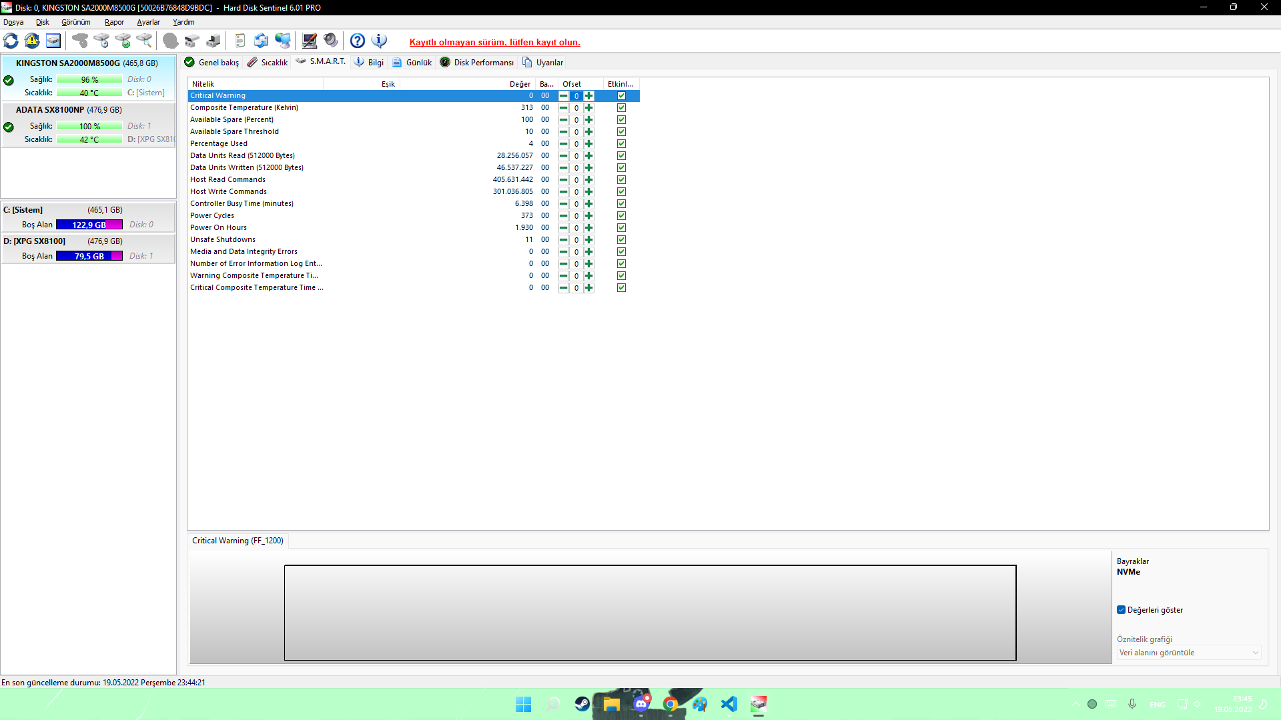Click the speaker sound toolbar icon

[x=331, y=41]
